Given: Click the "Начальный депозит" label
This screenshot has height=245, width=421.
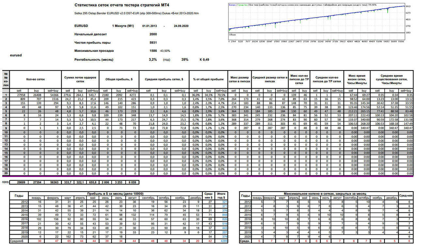Looking at the screenshot, I should point(91,34).
